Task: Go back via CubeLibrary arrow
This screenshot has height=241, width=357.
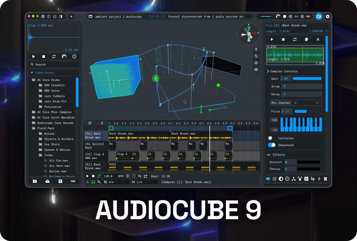Action: tap(32, 73)
